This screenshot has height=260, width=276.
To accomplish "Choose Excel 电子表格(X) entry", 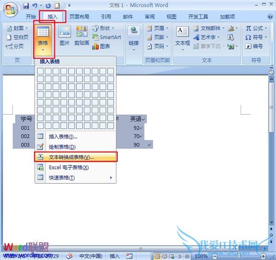I will pyautogui.click(x=75, y=167).
